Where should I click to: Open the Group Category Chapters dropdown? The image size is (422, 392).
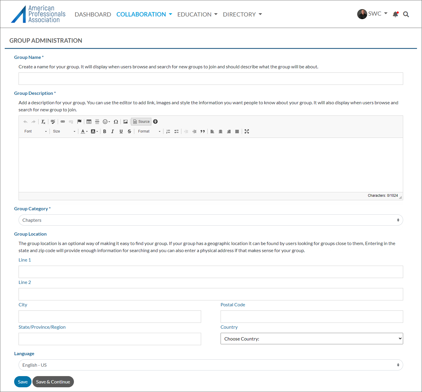211,220
